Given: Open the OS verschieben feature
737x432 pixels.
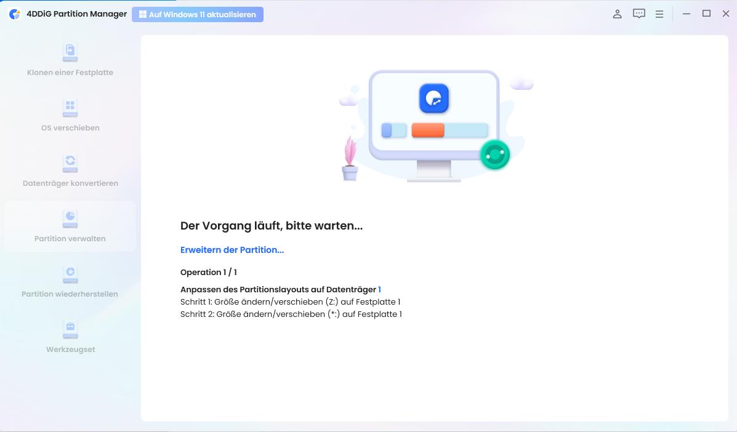Looking at the screenshot, I should click(70, 115).
